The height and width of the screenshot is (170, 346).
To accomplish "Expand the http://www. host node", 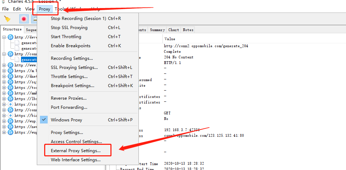I will point(4,65).
